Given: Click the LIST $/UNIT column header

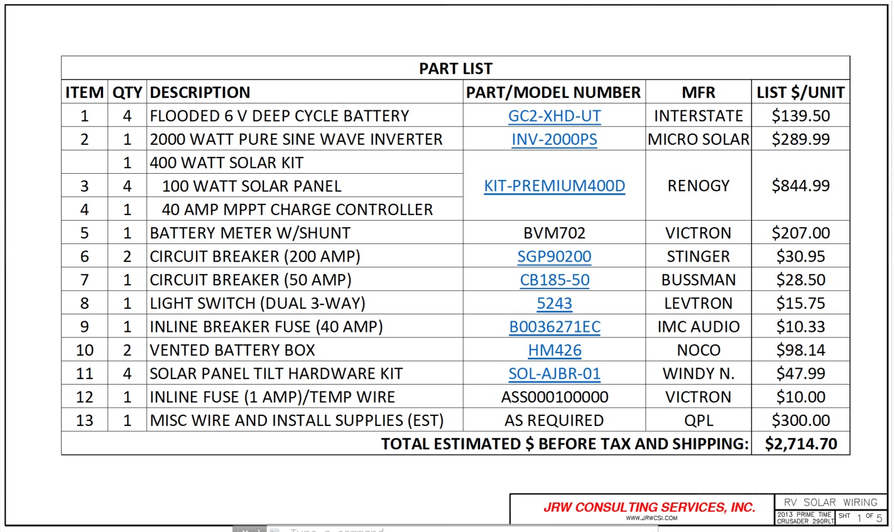Looking at the screenshot, I should click(x=800, y=92).
